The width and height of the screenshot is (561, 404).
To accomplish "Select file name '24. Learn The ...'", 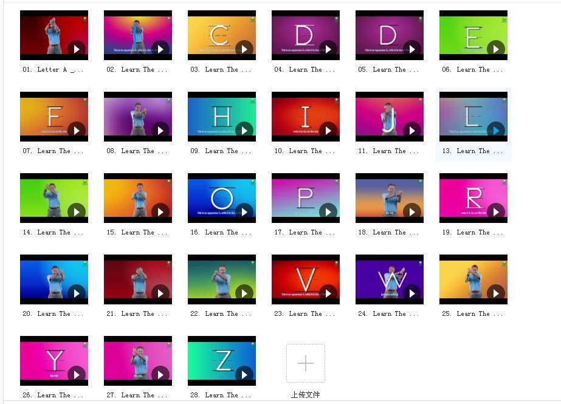I will [x=388, y=313].
